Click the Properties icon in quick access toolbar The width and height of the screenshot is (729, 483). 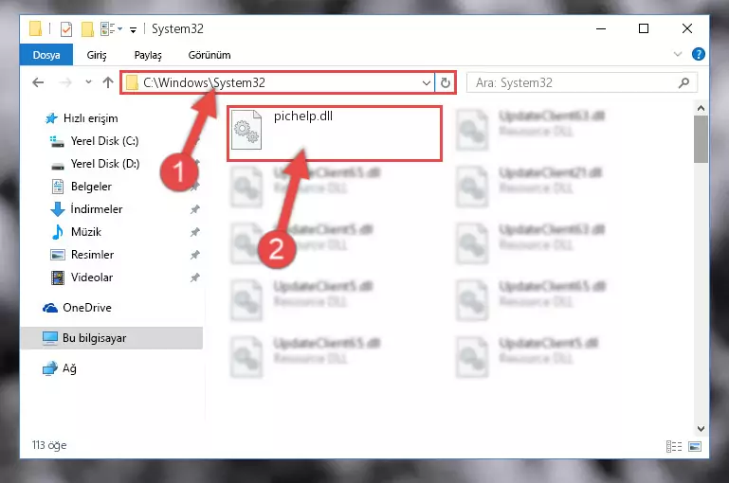tap(66, 29)
